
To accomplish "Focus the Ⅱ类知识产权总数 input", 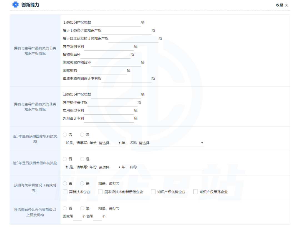I will click(x=116, y=95).
